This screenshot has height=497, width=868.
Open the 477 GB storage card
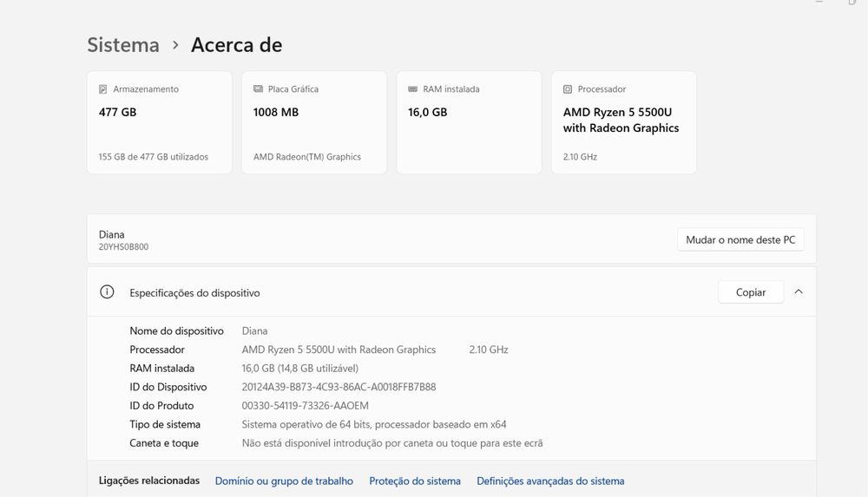point(160,122)
